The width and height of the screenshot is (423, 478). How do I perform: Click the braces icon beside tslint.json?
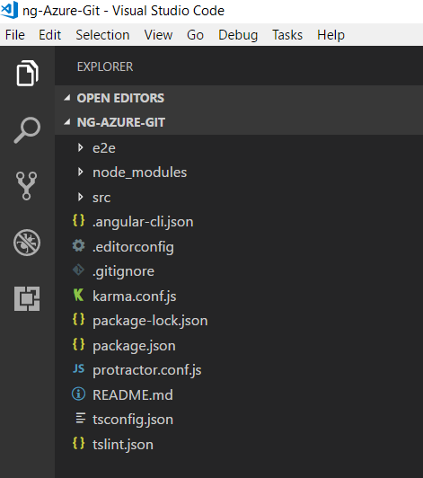[x=78, y=443]
